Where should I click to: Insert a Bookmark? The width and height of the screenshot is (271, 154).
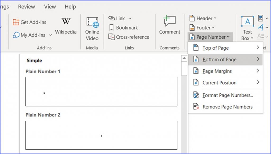coord(123,28)
